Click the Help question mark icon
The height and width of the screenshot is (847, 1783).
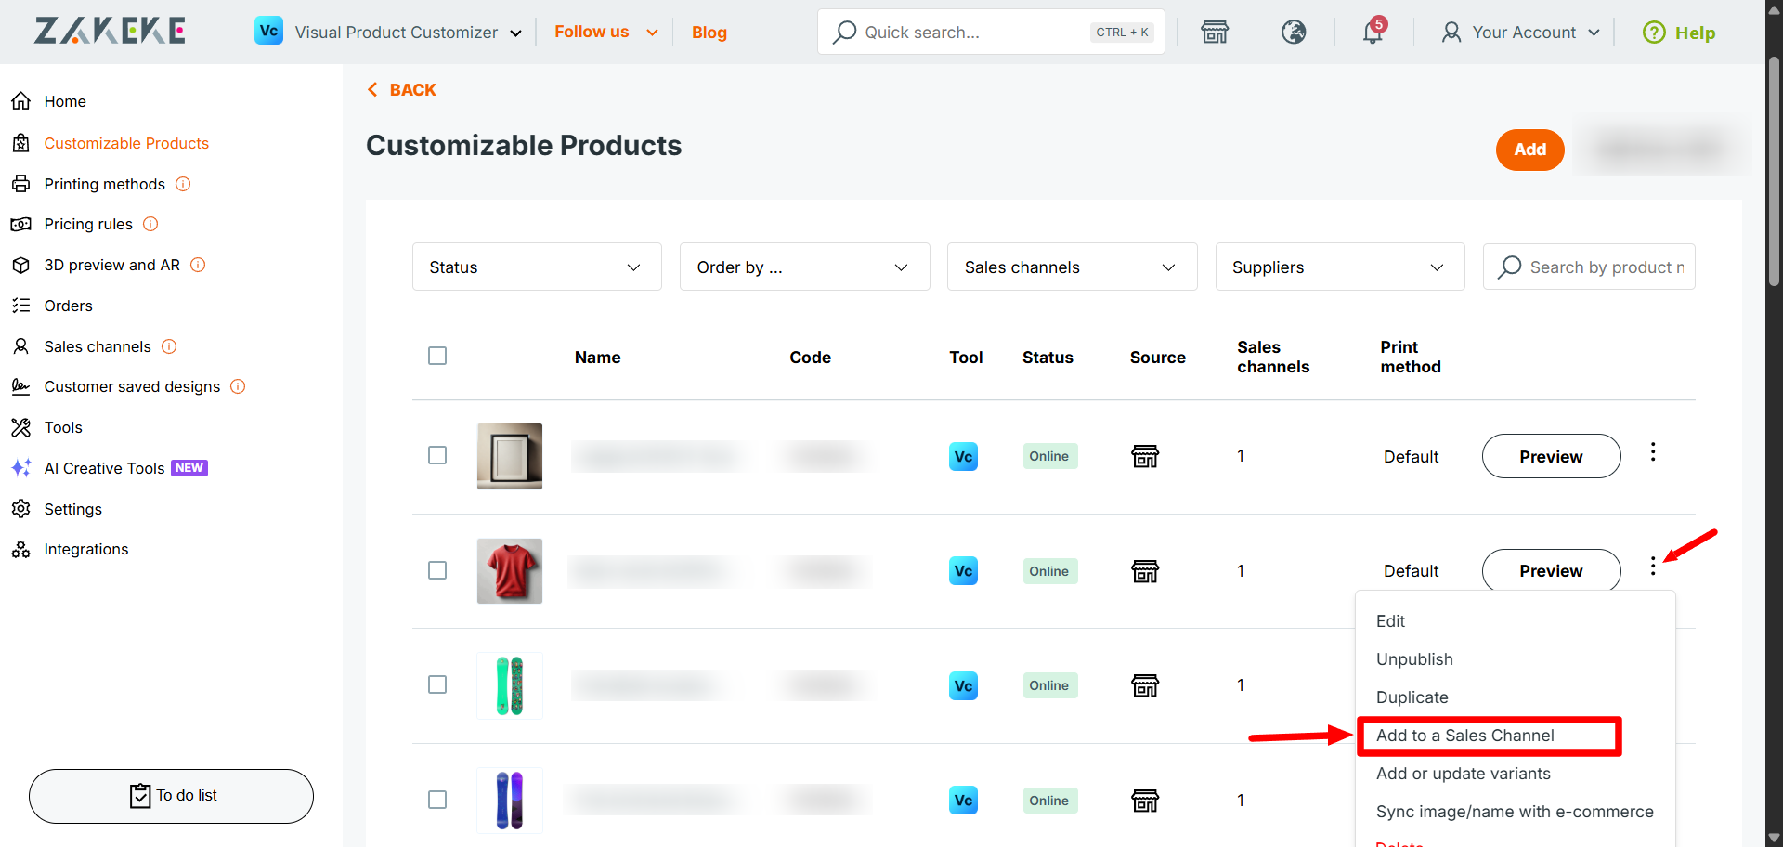click(1654, 33)
